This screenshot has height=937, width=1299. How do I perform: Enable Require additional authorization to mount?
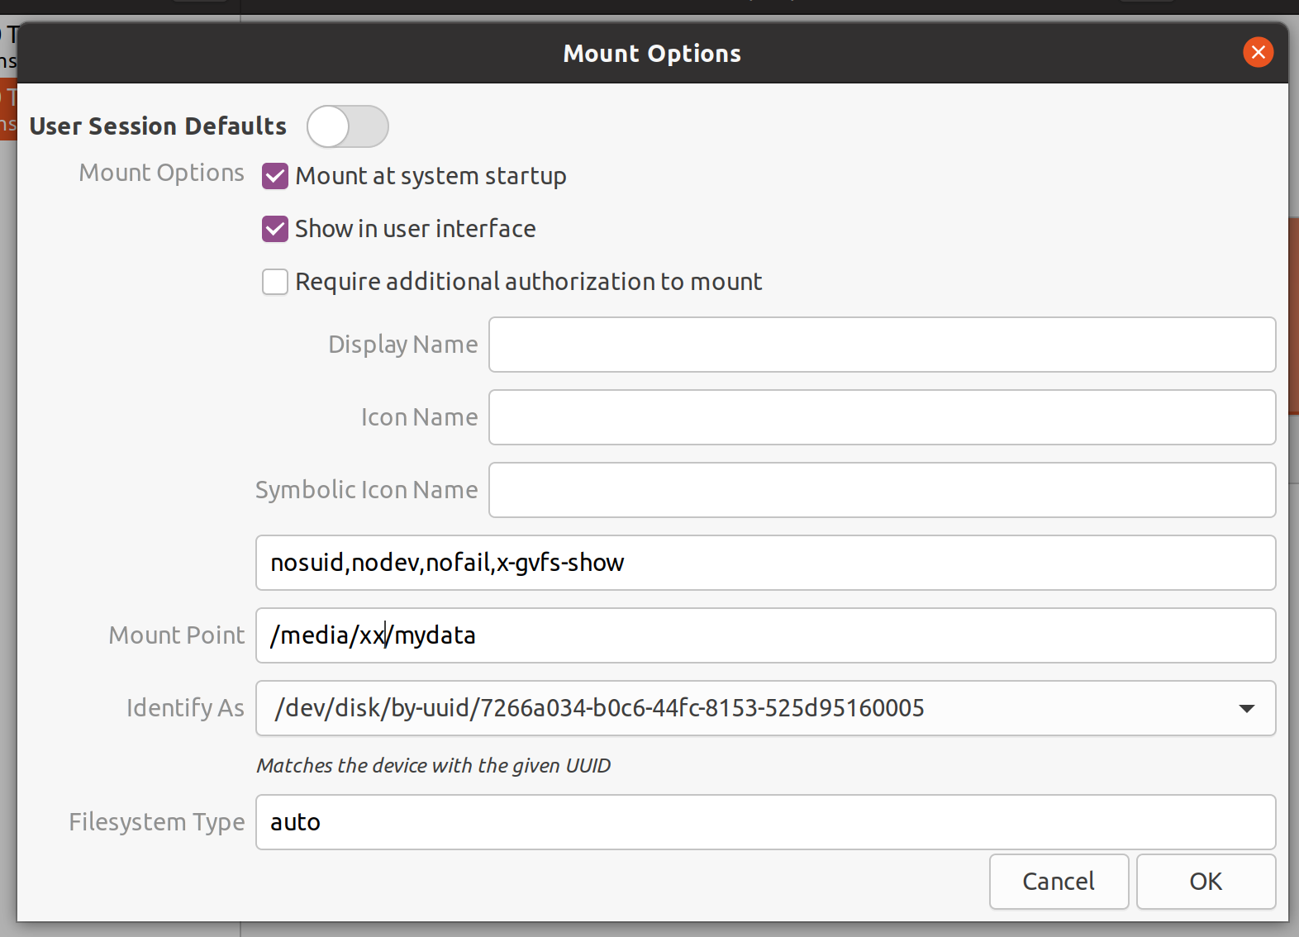275,282
